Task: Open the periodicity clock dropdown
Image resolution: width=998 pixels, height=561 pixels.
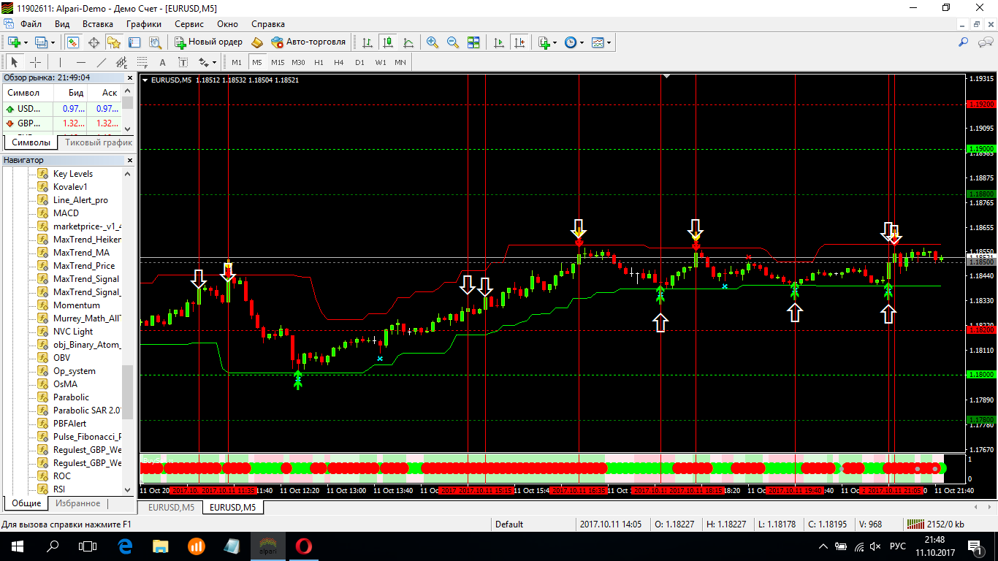Action: [x=582, y=42]
